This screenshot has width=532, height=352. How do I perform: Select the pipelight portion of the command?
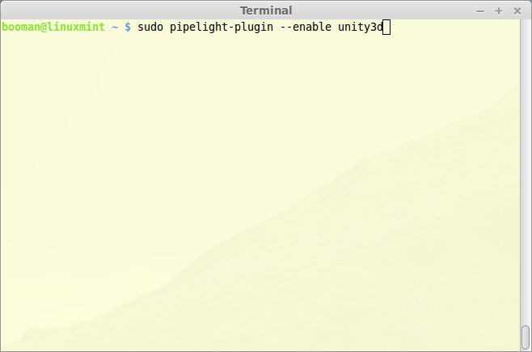[x=199, y=28]
